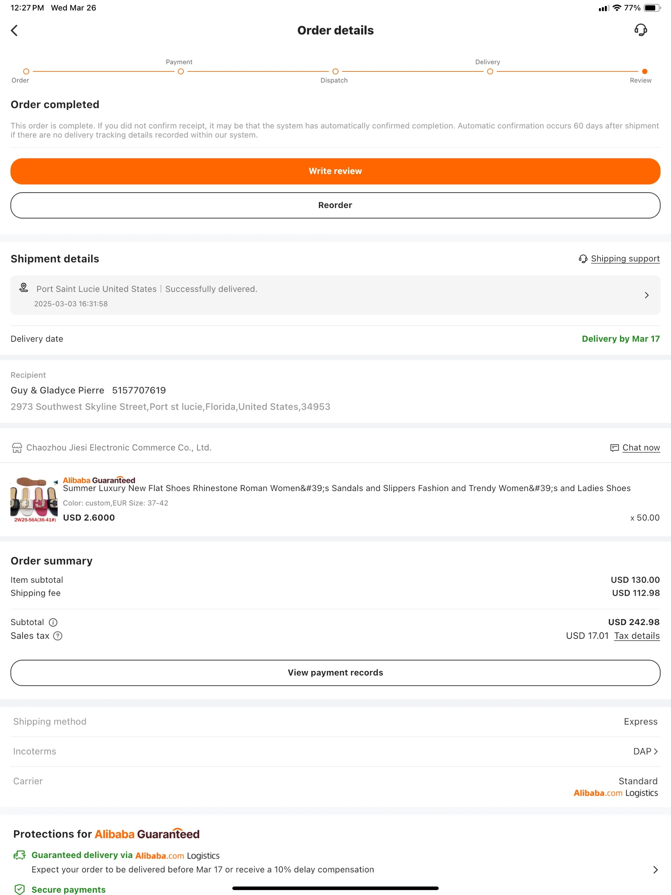Tap the back arrow icon

(x=14, y=30)
